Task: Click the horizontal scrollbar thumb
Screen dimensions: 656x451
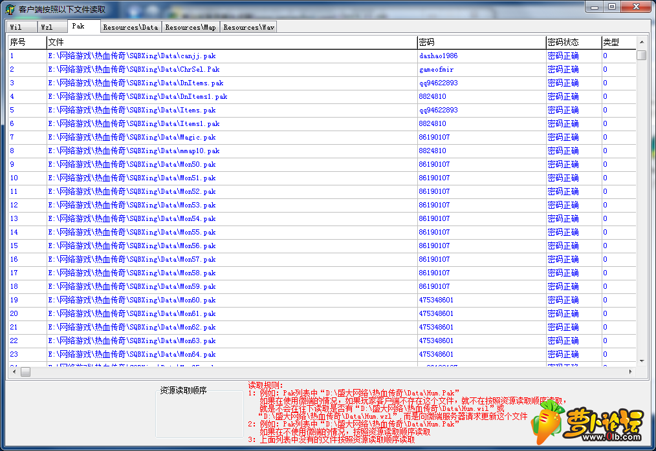Action: [25, 372]
